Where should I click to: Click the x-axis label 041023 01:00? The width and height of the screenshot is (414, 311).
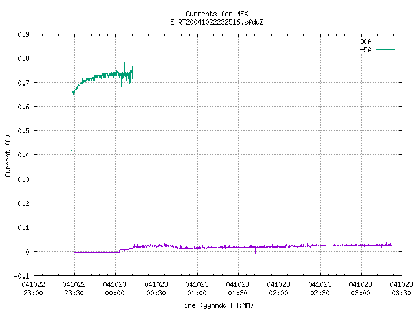coord(197,289)
